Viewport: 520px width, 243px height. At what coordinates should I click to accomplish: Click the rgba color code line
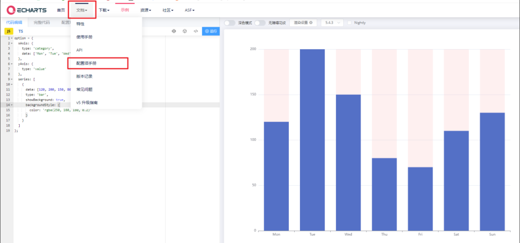[x=60, y=109]
